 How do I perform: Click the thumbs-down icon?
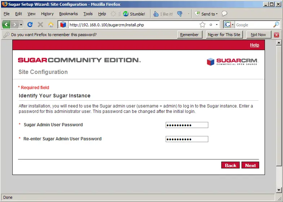point(180,14)
